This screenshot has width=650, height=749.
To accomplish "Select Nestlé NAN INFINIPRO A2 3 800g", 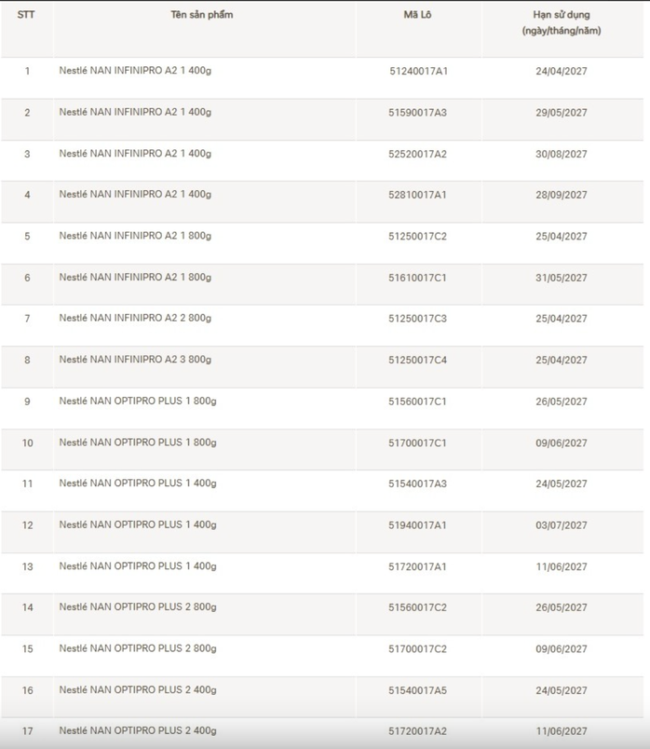I will pyautogui.click(x=135, y=360).
